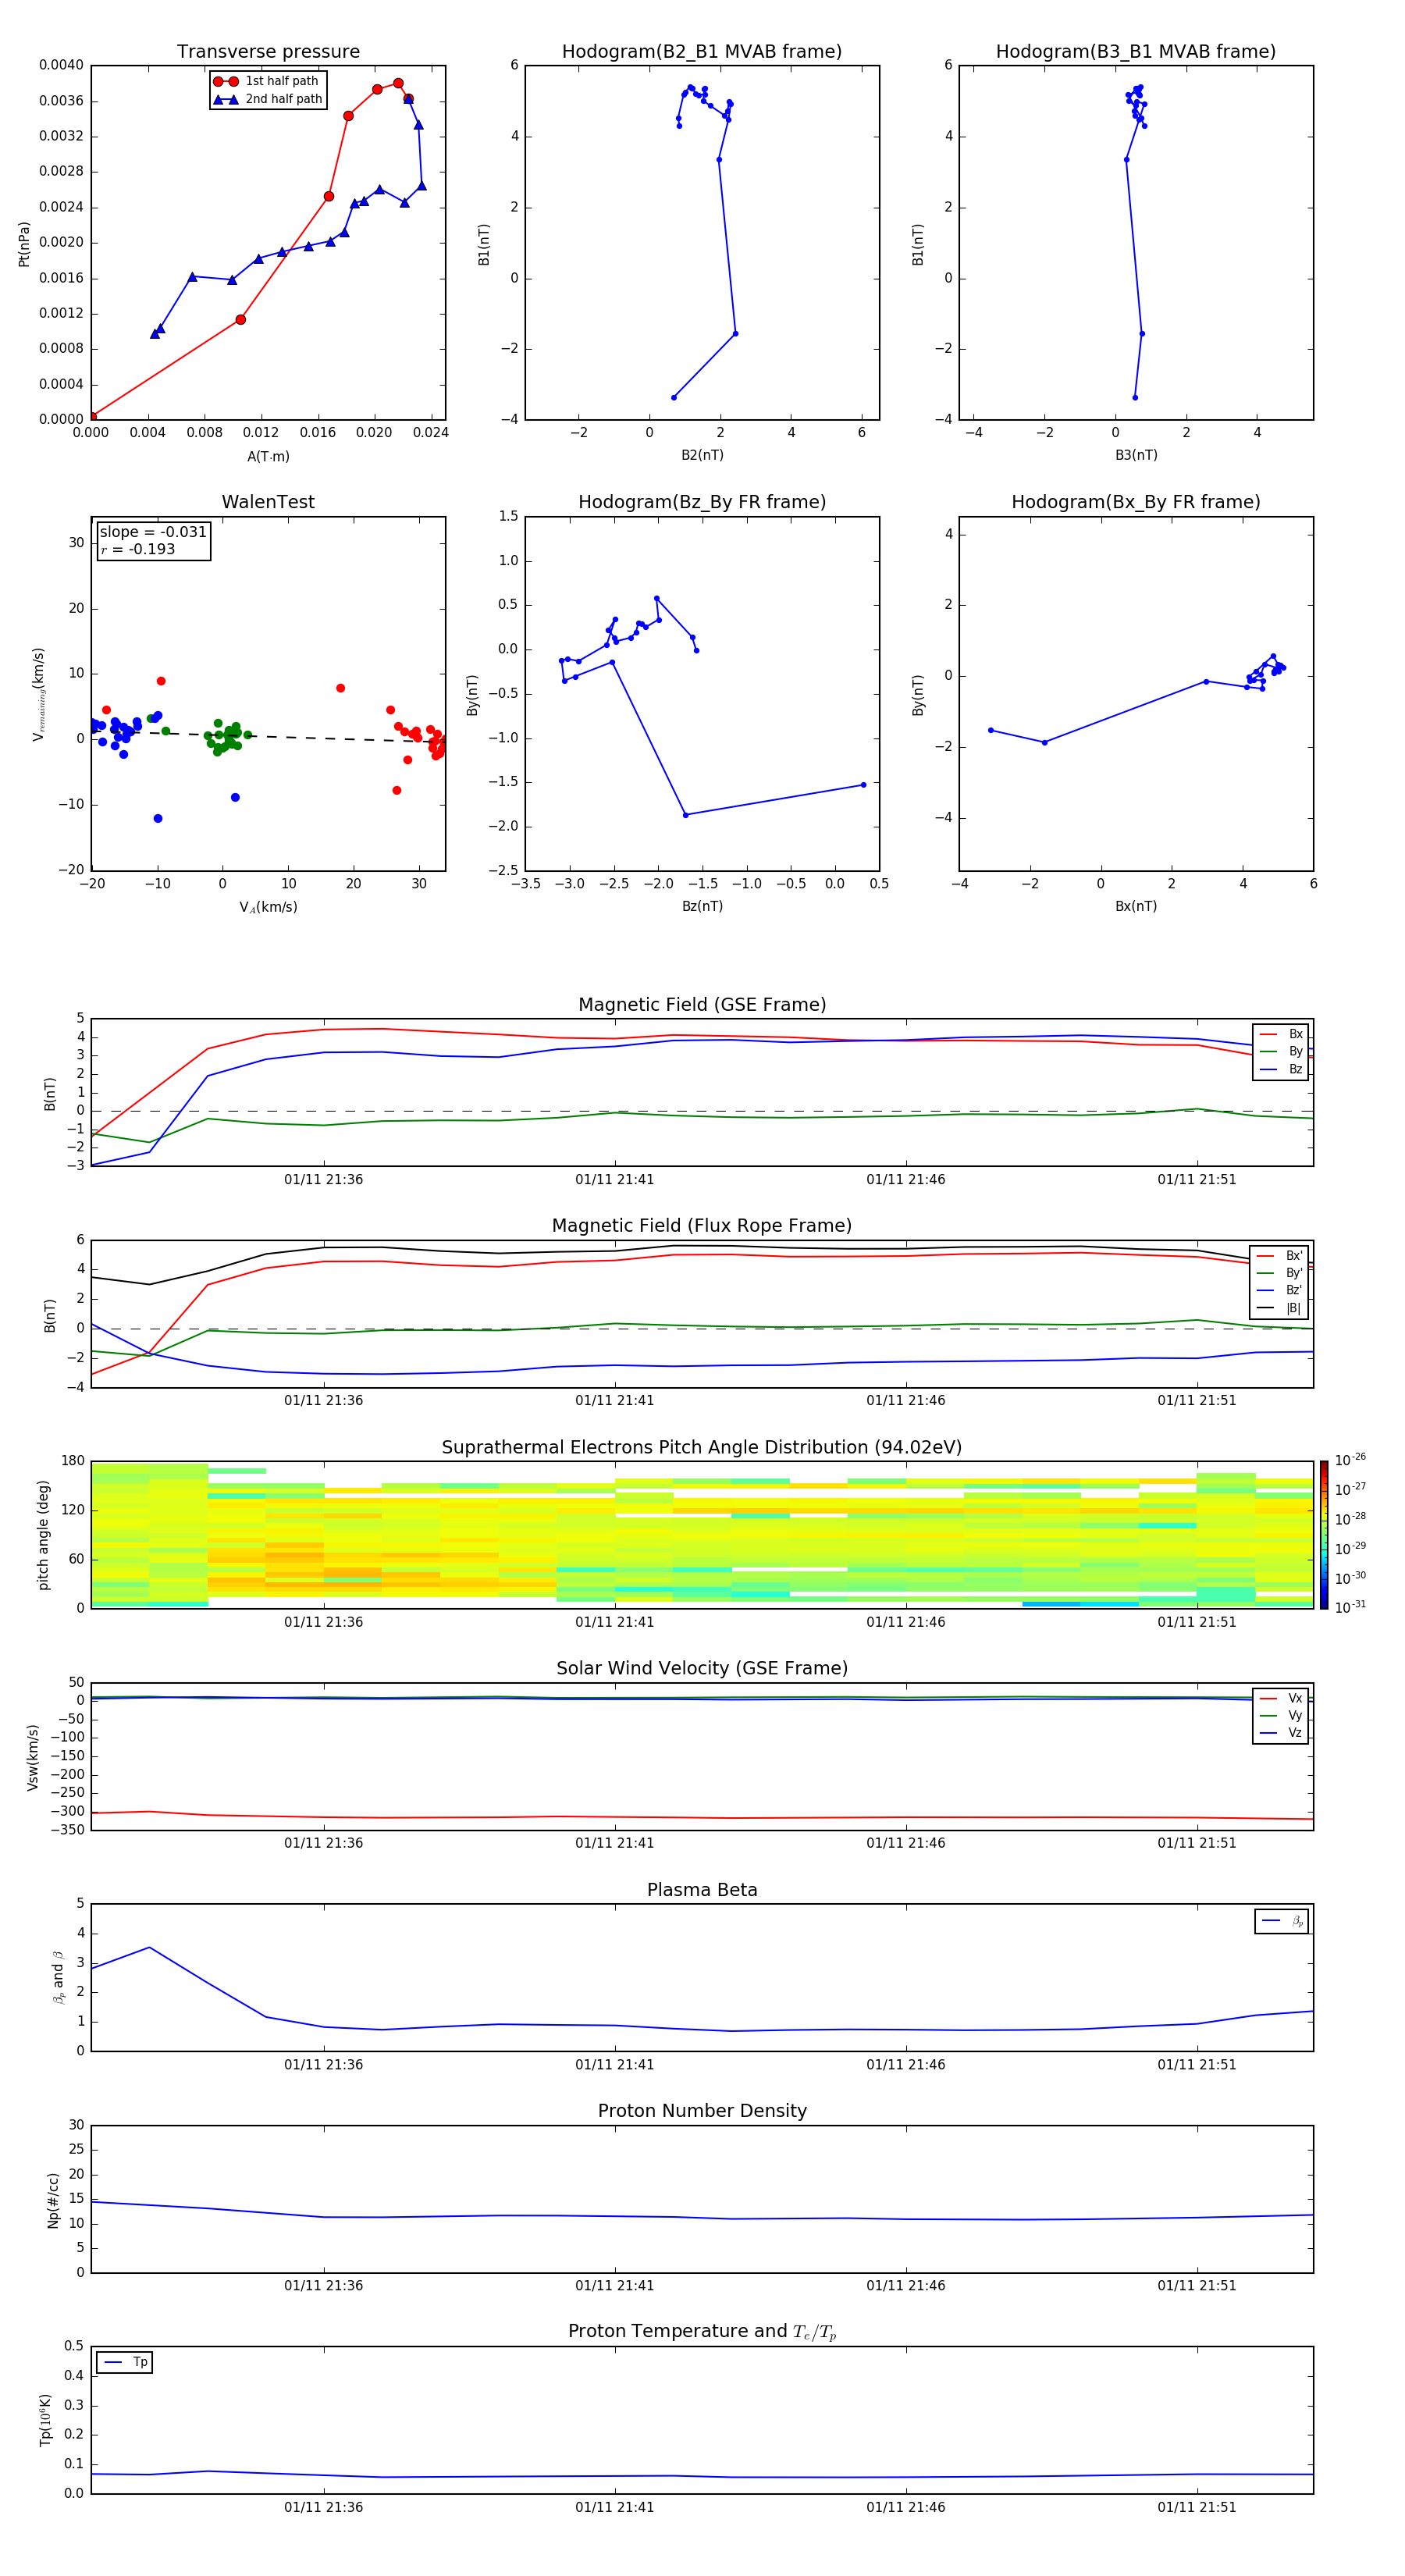This screenshot has height=2576, width=1405.
Task: Click the "Vsw(km/s)" axis label
Action: (33, 1757)
